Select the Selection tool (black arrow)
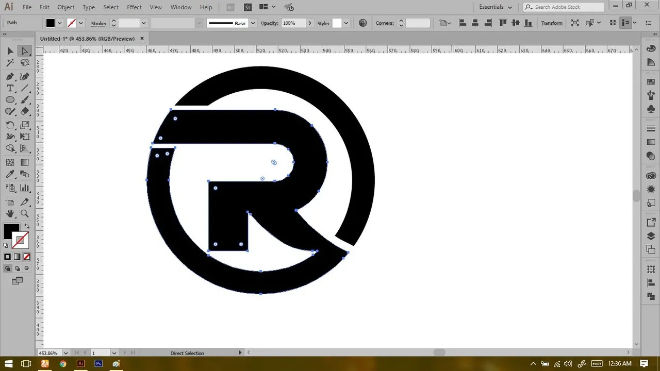The width and height of the screenshot is (660, 371). [x=10, y=50]
